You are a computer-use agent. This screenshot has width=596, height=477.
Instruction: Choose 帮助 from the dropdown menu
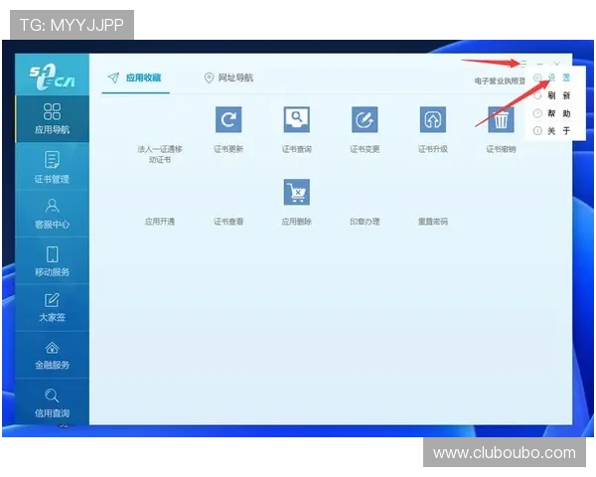coord(553,113)
